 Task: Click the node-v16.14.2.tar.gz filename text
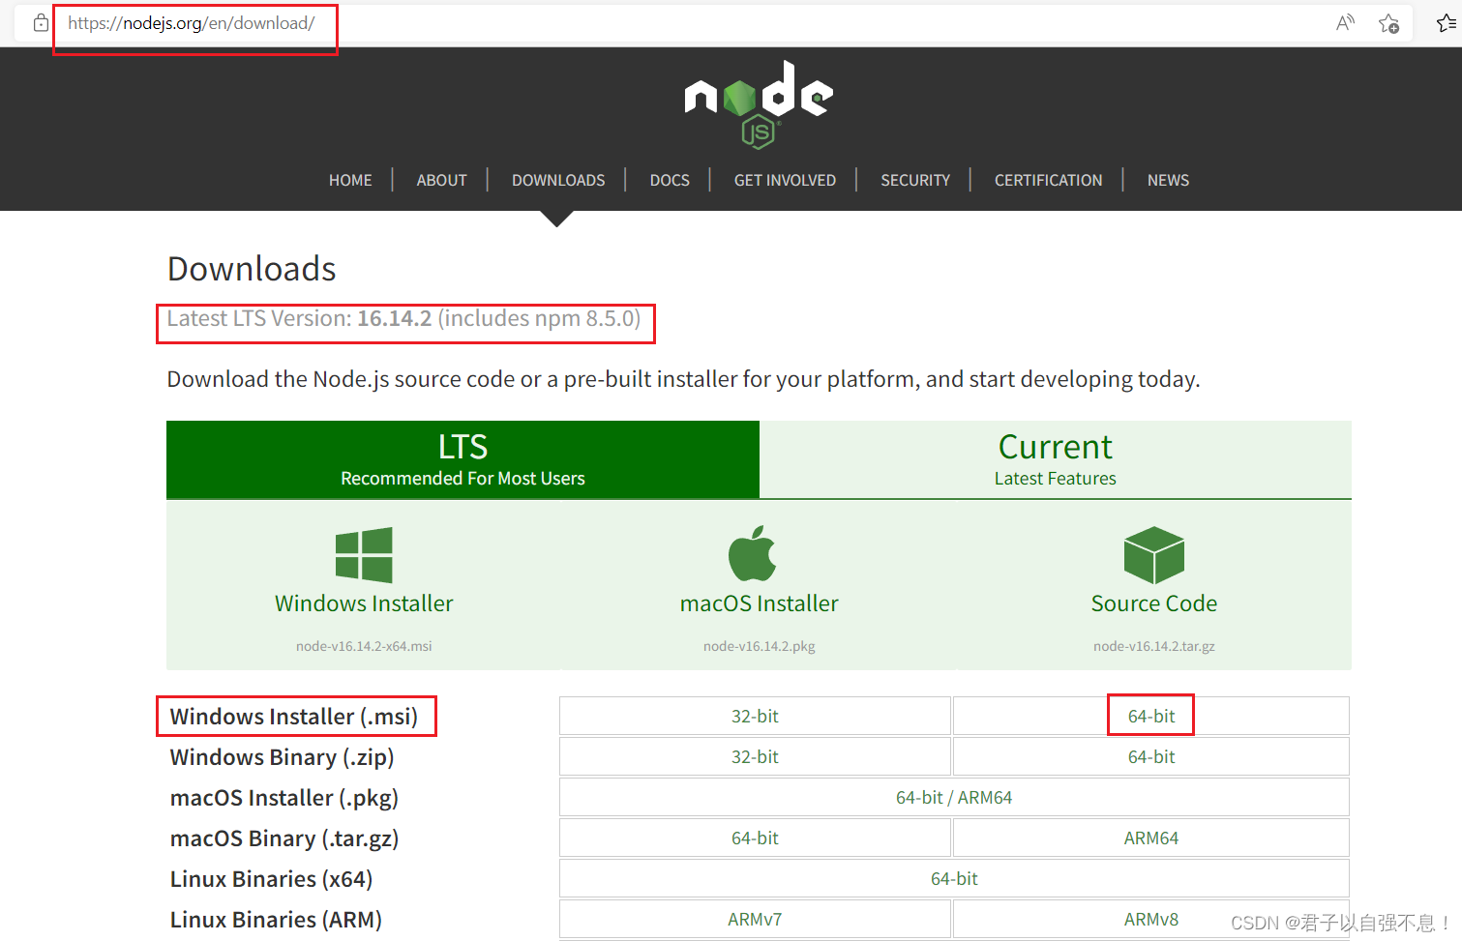1154,646
